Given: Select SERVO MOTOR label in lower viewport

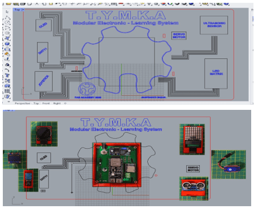Looking at the screenshot, I should click(193, 168).
